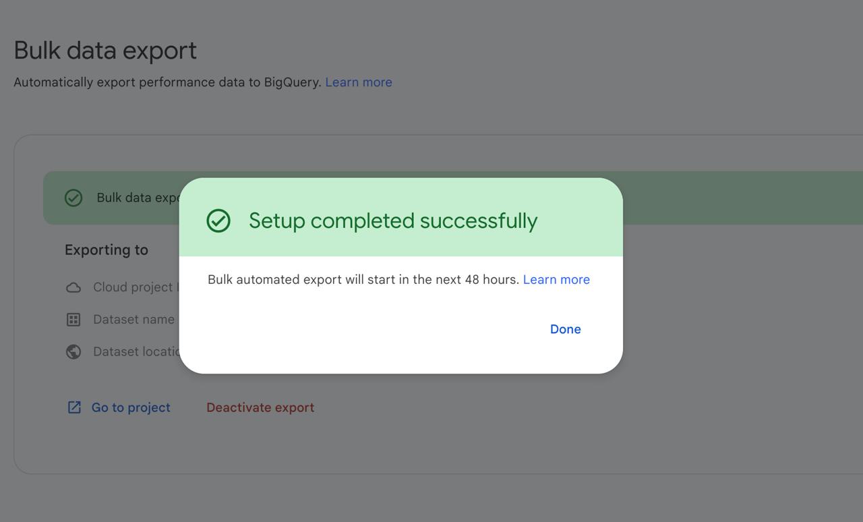Click the Dataset location row
The image size is (863, 522).
pos(133,351)
